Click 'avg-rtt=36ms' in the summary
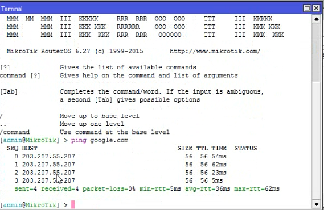 [207, 188]
